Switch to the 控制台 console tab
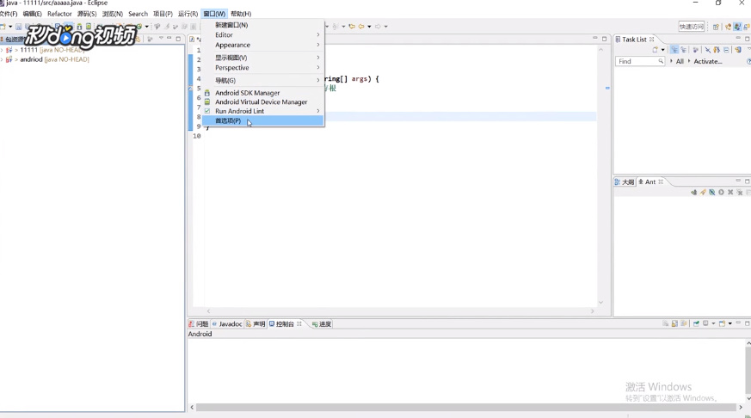The height and width of the screenshot is (418, 751). click(286, 324)
